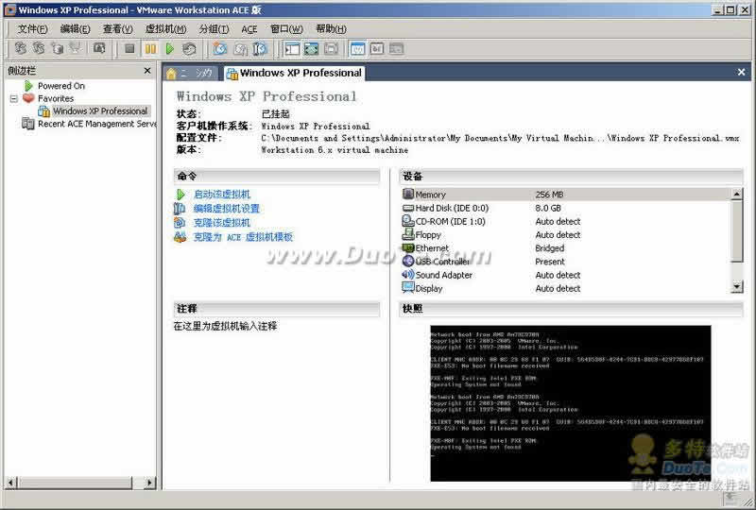
Task: Click the 编辑虚拟机设置 link
Action: pos(226,209)
